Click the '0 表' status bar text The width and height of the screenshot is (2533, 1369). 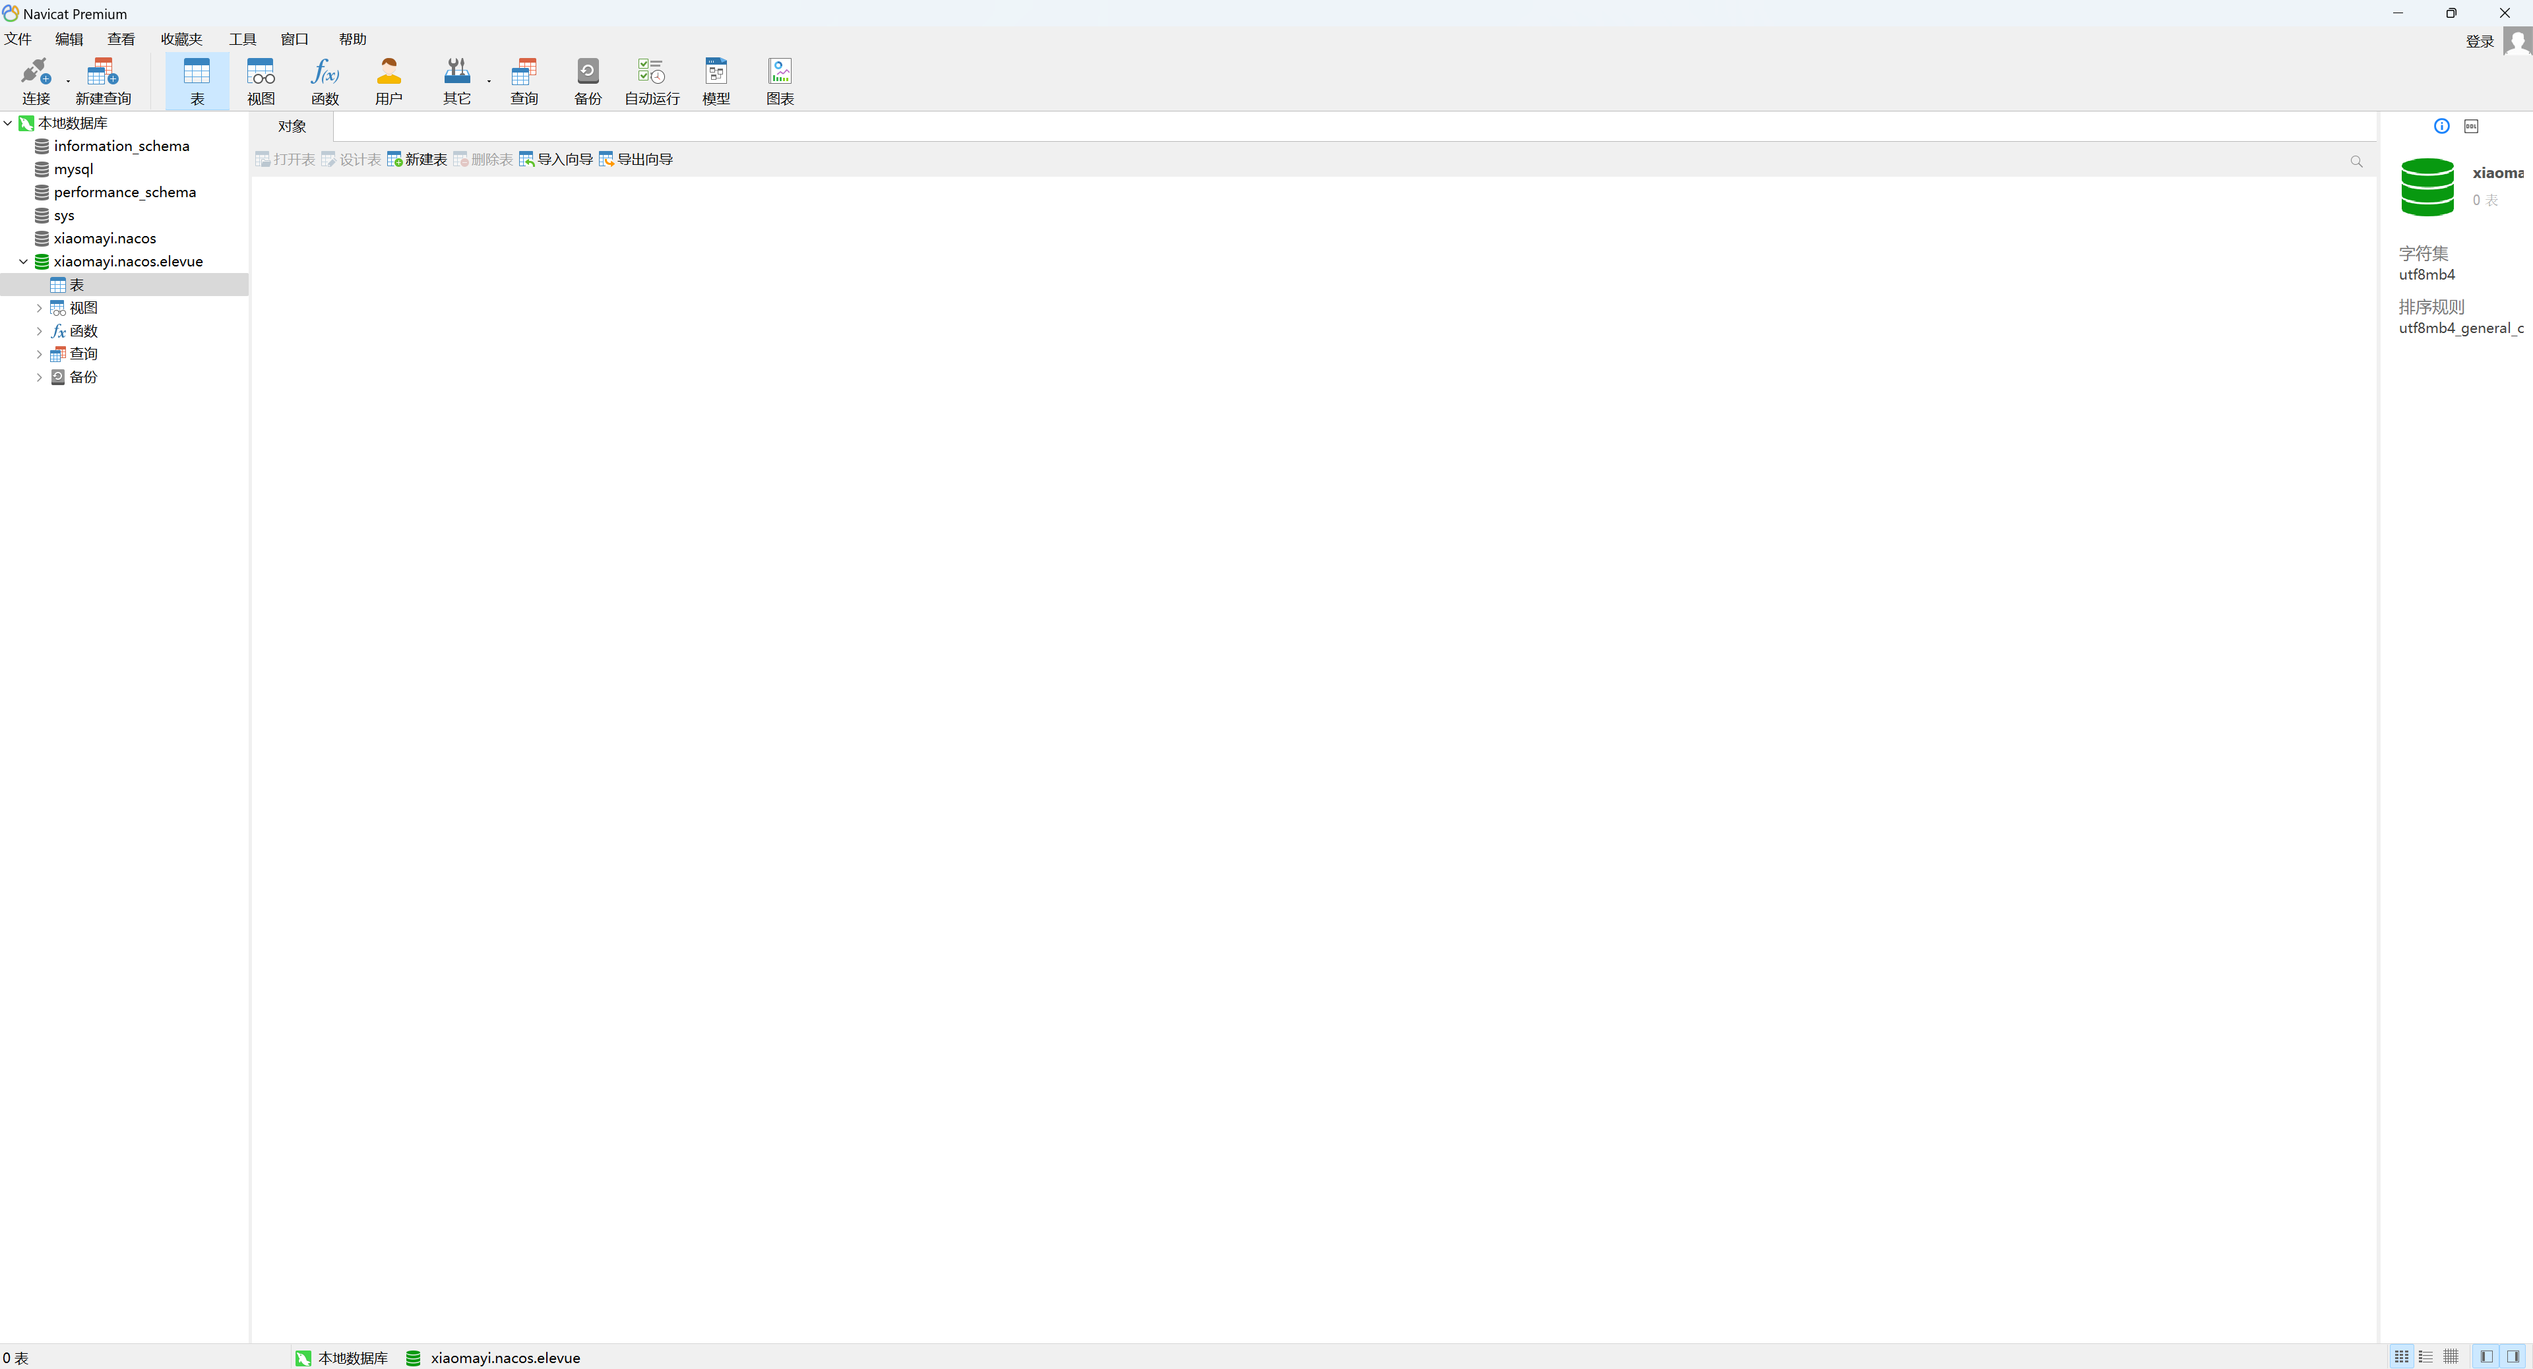pos(16,1358)
